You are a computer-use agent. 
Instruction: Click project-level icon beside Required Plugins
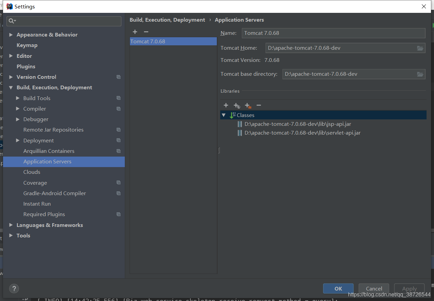pos(118,214)
